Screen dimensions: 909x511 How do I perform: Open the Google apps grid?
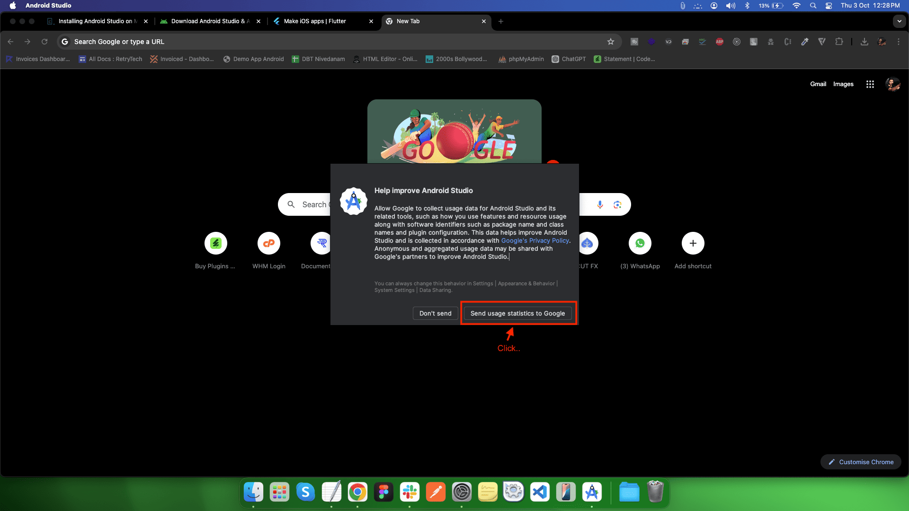(x=870, y=84)
